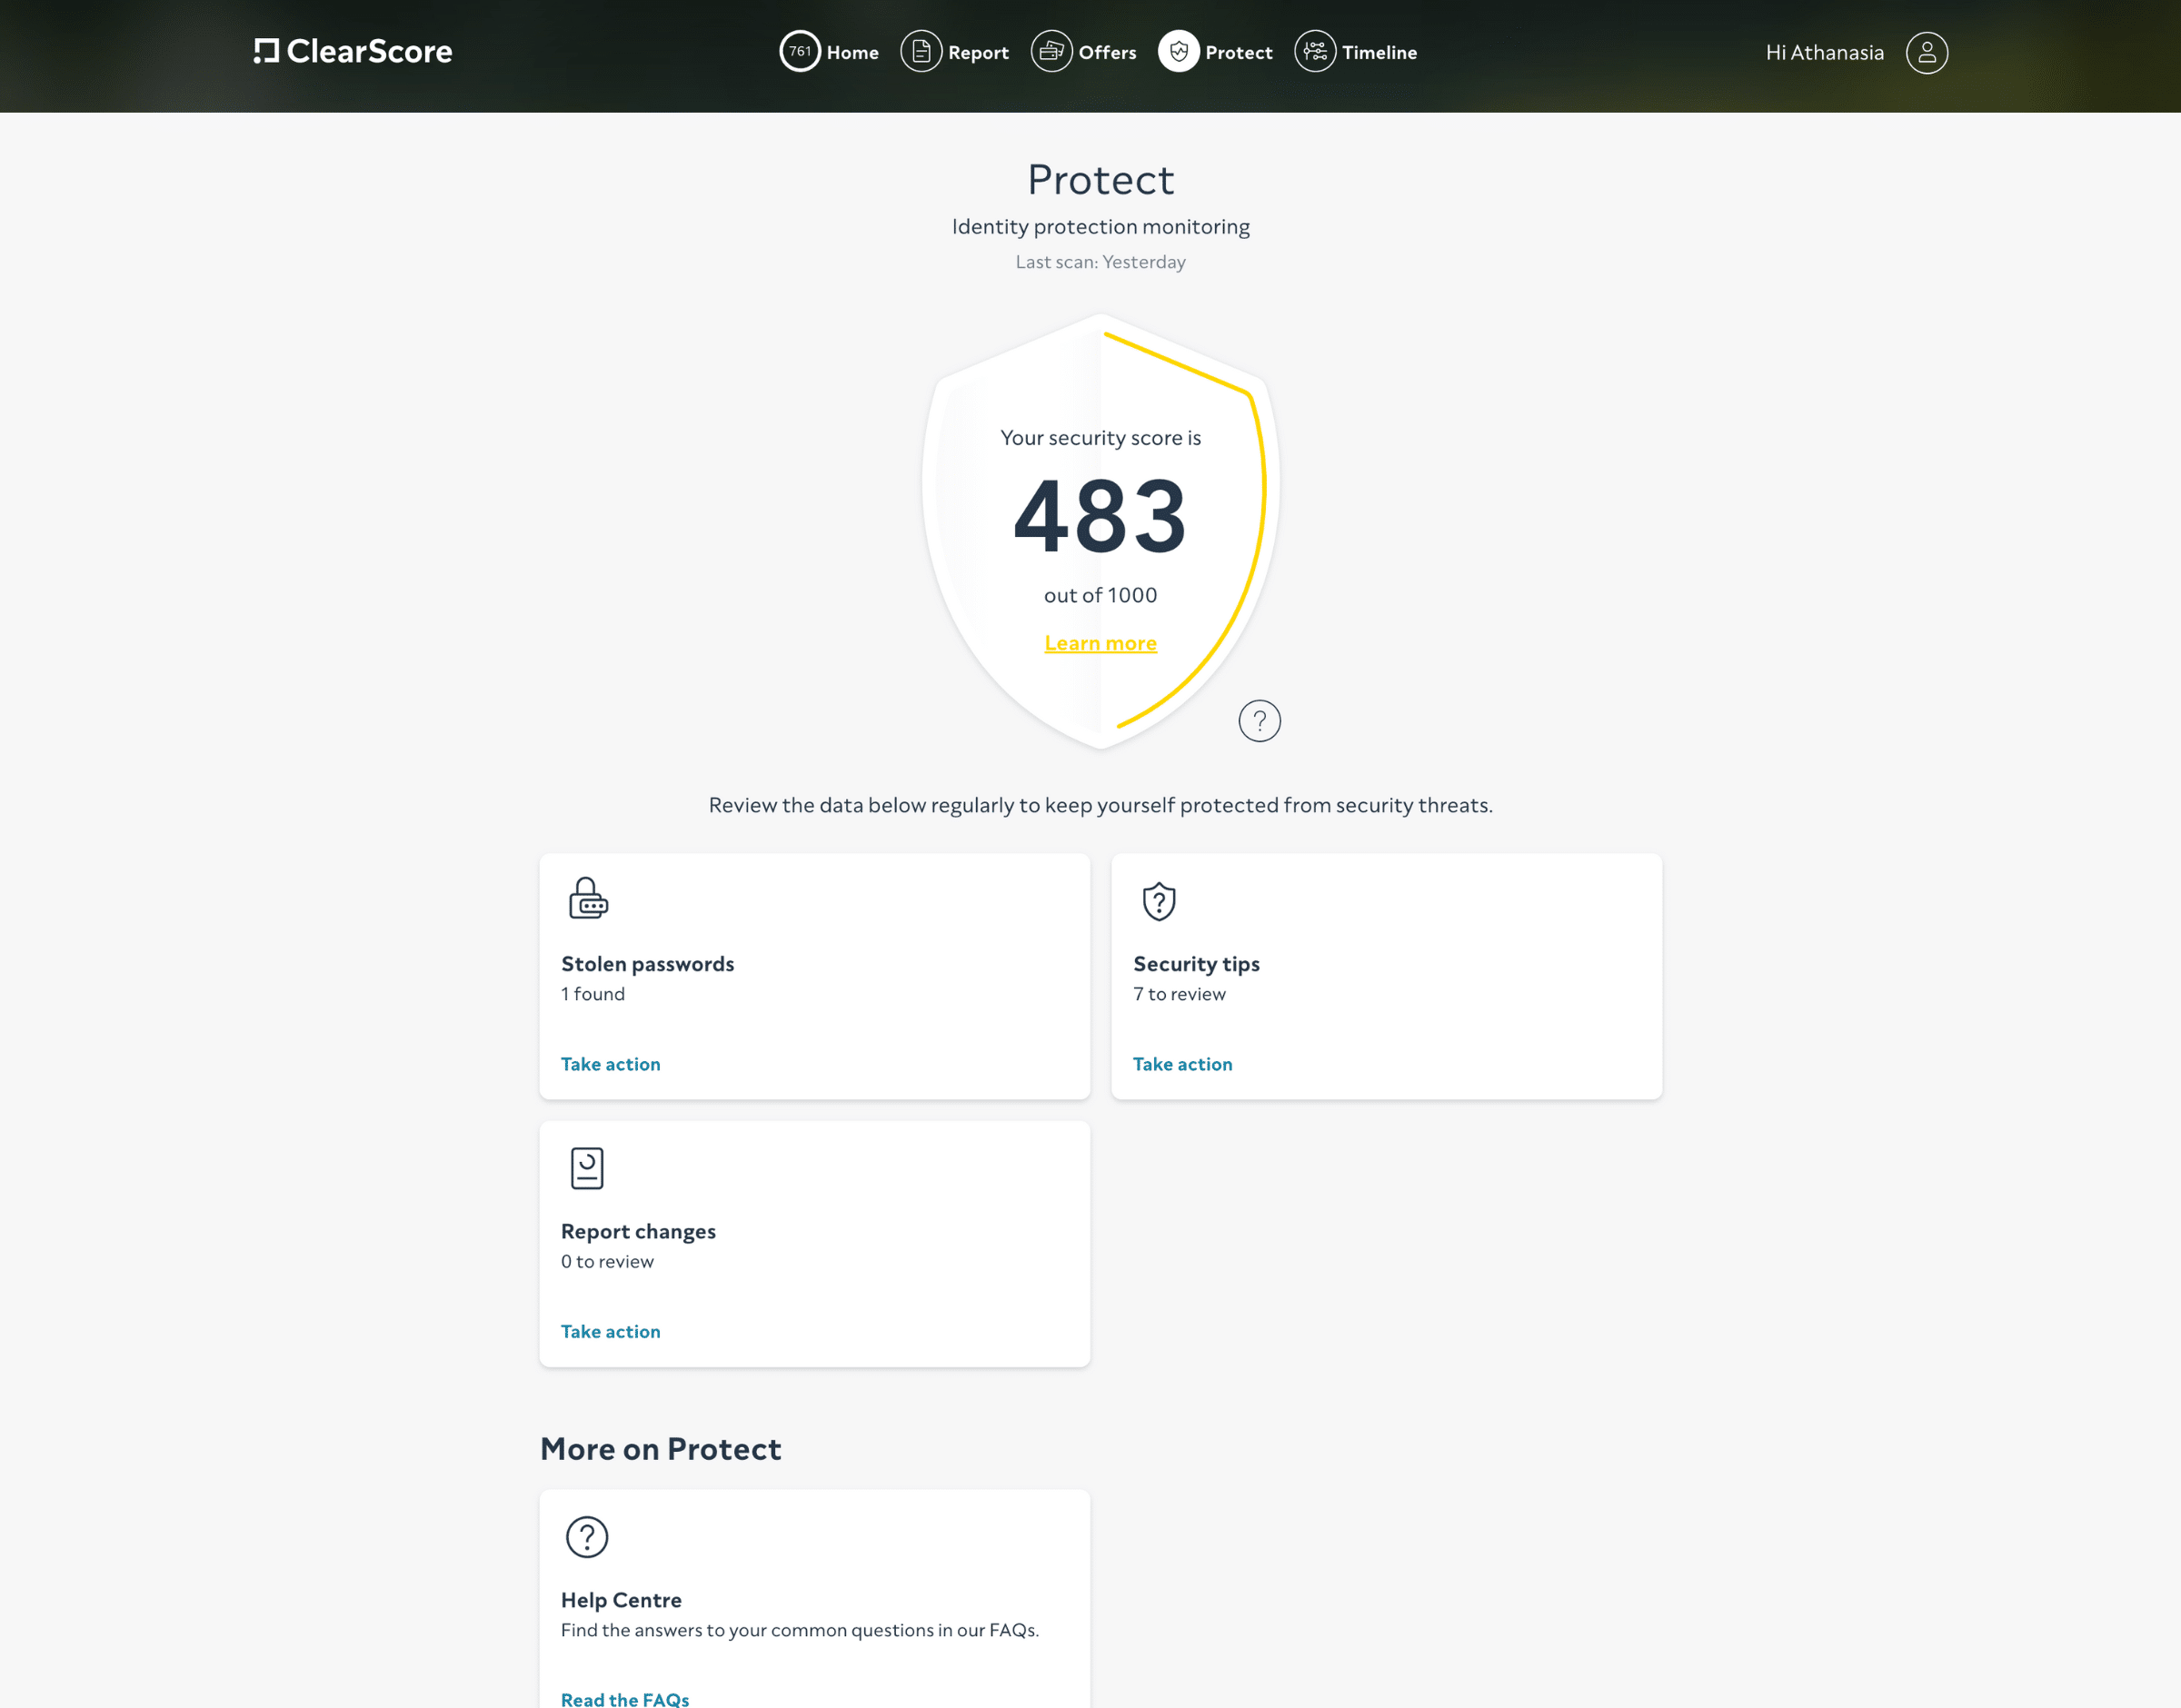The height and width of the screenshot is (1708, 2181).
Task: Open the Offers tab
Action: (x=1107, y=53)
